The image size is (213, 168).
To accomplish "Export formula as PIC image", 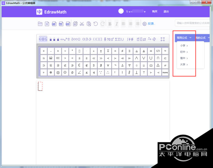I will coord(54,24).
